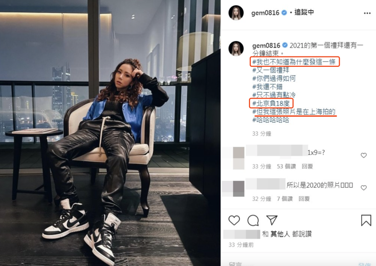Like the '1x9=?' comment heart
The height and width of the screenshot is (266, 376).
click(x=364, y=155)
